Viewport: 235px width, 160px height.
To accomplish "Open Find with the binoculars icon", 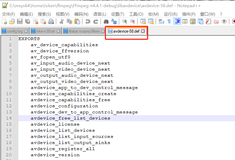I will [106, 21].
